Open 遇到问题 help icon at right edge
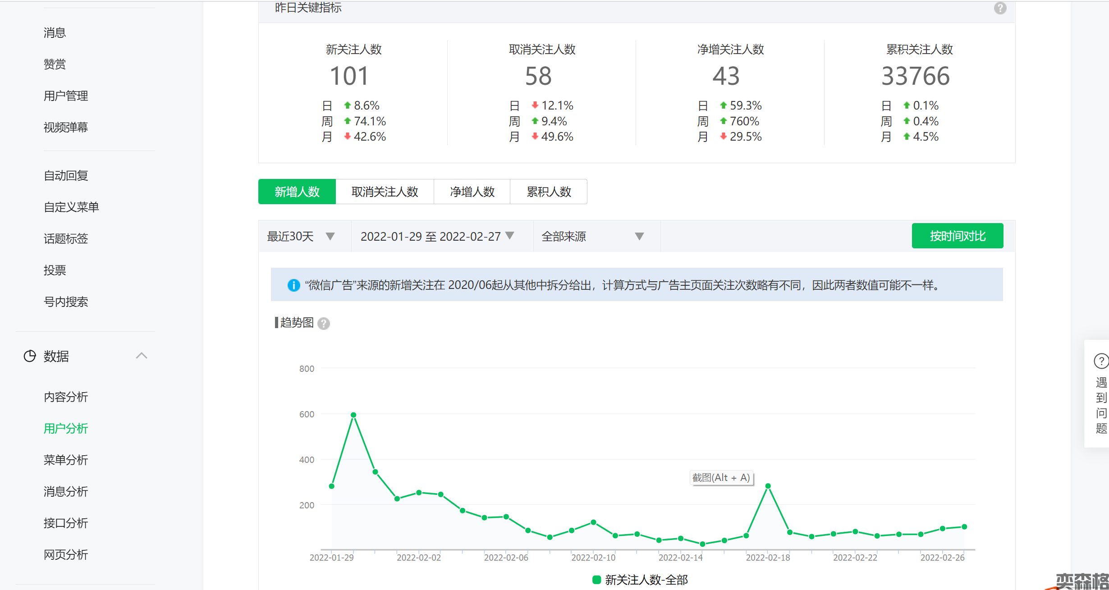 coord(1101,361)
